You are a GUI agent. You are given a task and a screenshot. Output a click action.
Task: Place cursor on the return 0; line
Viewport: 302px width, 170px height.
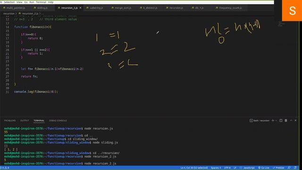[x=35, y=38]
